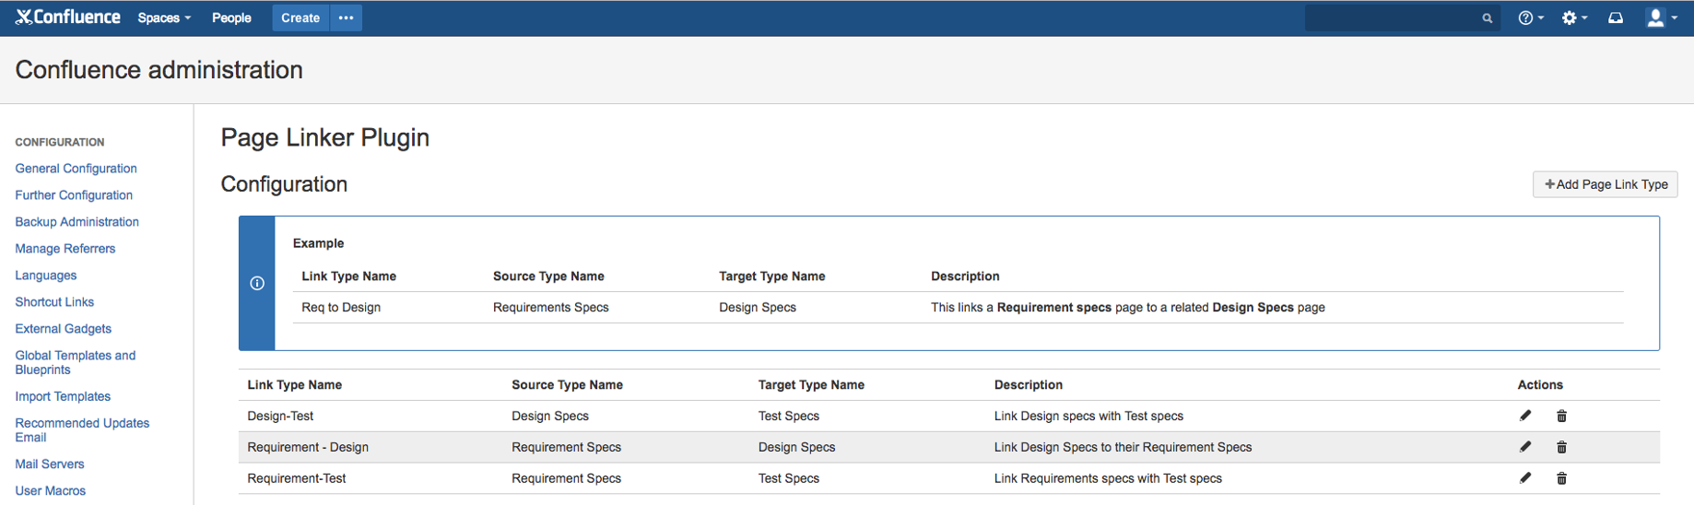Open the Mail Servers sidebar link
The width and height of the screenshot is (1694, 505).
(50, 464)
